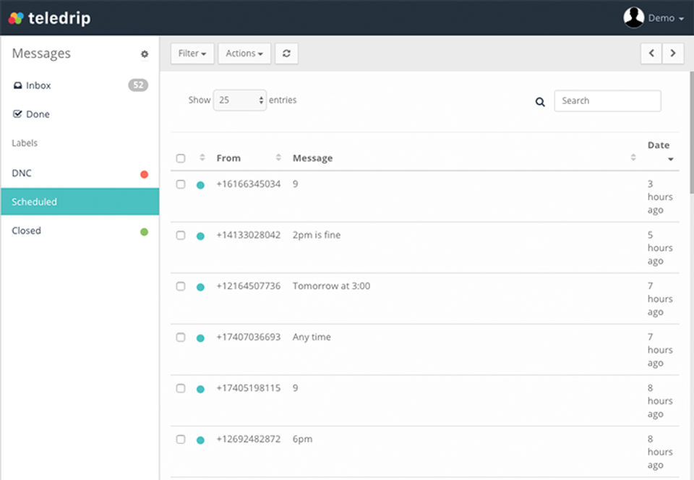694x480 pixels.
Task: Check the row for +14133028042
Action: [x=181, y=235]
